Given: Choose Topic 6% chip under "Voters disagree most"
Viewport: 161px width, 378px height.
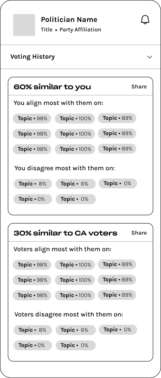Looking at the screenshot, I should (76, 330).
